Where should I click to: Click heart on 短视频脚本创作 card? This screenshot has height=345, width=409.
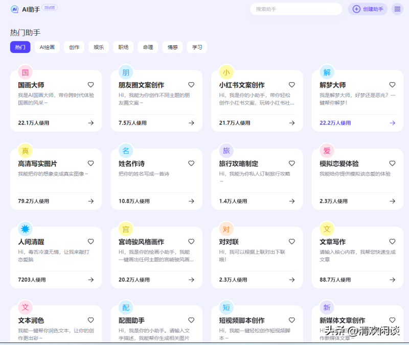[x=292, y=320]
